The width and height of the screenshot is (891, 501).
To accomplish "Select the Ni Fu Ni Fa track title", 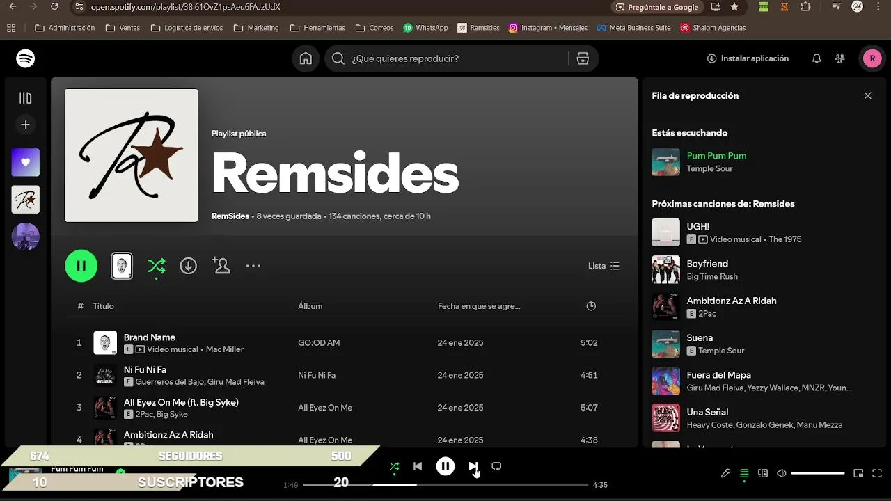I will [x=145, y=370].
